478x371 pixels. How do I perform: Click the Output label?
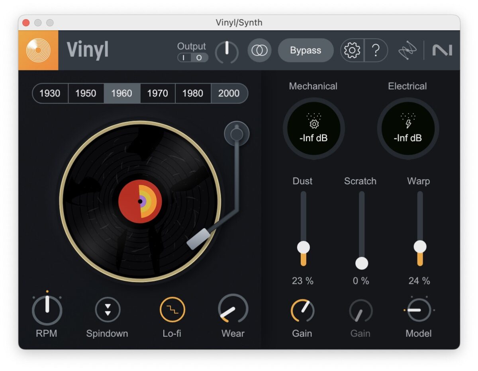click(x=192, y=46)
